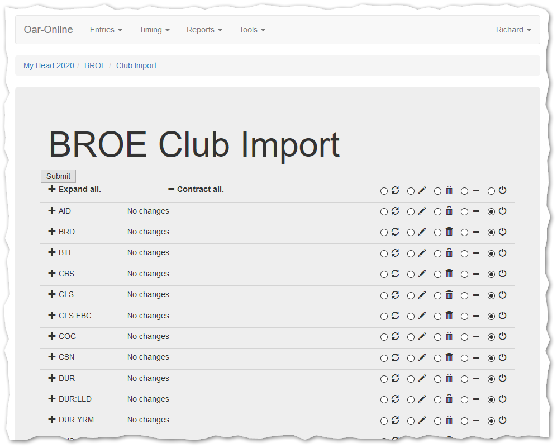Screen dimensions: 557x447
Task: Expand the AID club row
Action: (x=52, y=211)
